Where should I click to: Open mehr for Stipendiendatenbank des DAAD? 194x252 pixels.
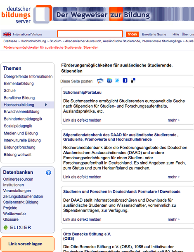click(174, 177)
